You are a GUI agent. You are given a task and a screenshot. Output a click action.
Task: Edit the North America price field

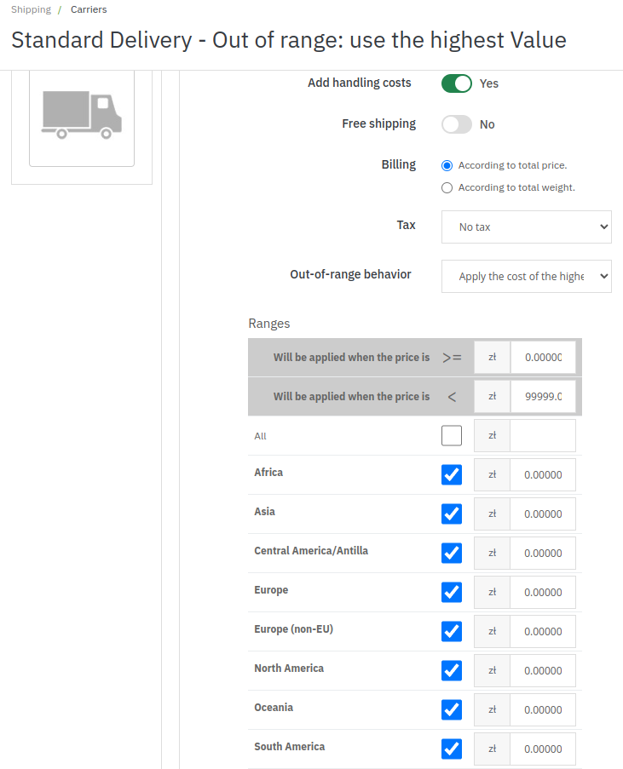[543, 670]
